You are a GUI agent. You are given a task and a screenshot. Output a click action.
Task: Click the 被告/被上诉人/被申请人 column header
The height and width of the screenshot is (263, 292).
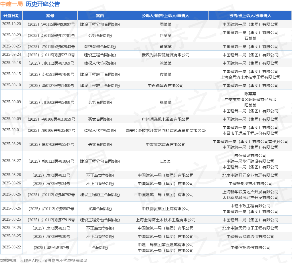pyautogui.click(x=250, y=16)
